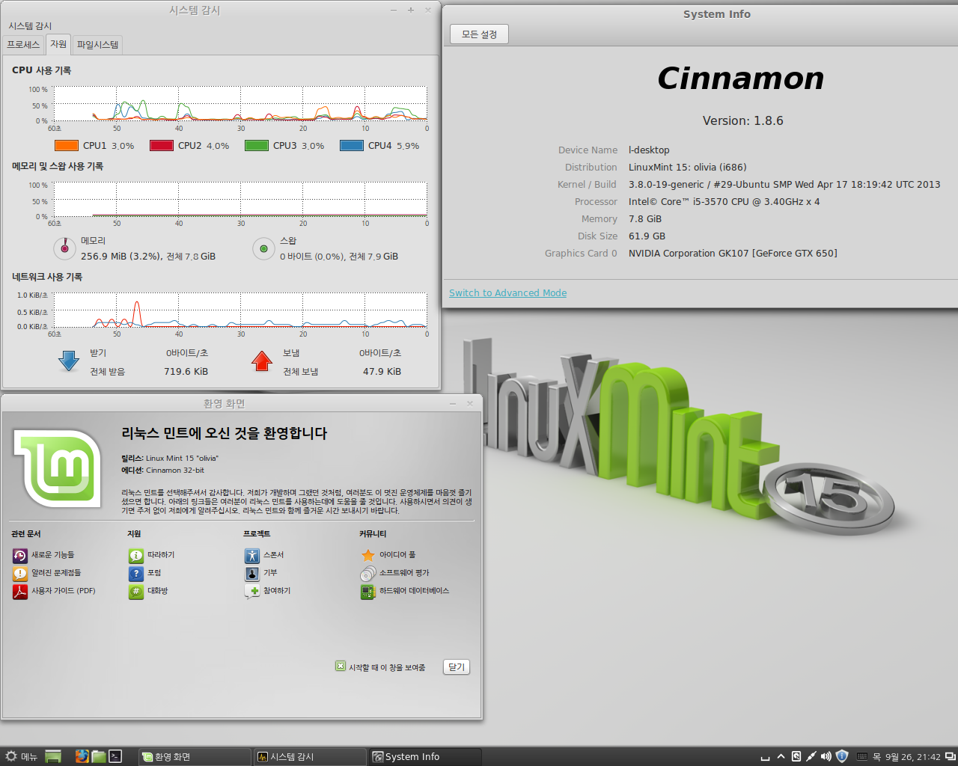958x766 pixels.
Task: Click the 메모리 및 스왑 사용 기록 heading
Action: [58, 166]
